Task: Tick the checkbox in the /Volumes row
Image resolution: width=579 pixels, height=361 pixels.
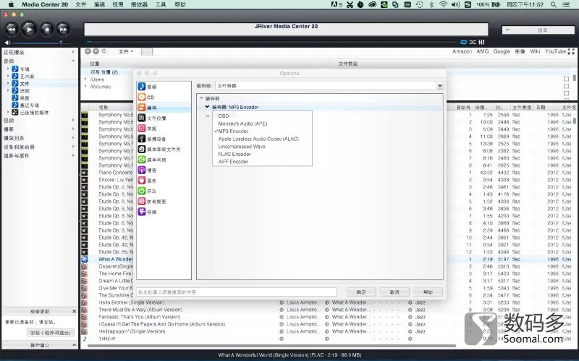Action: coord(566,86)
